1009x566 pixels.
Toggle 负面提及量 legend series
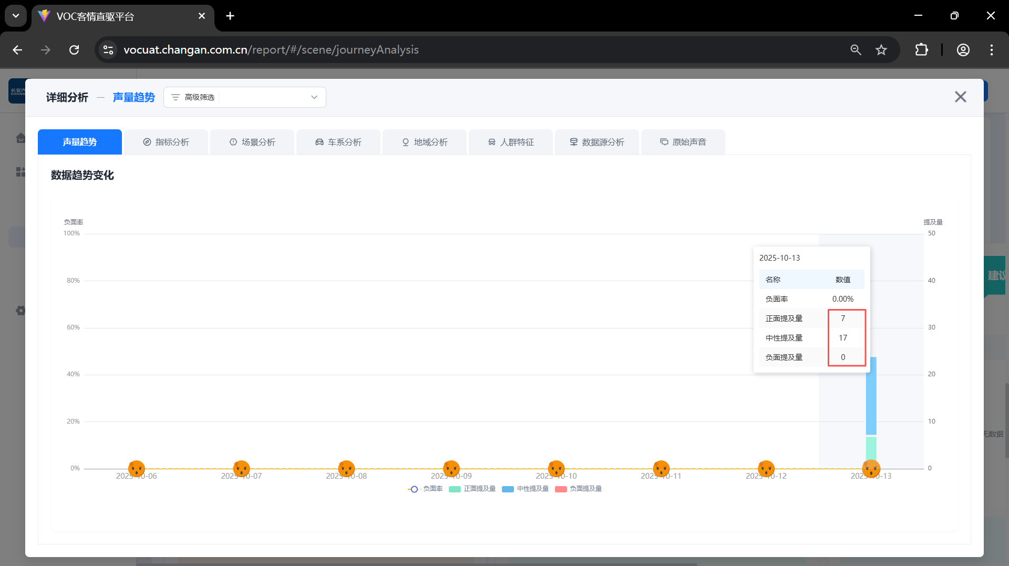[579, 489]
